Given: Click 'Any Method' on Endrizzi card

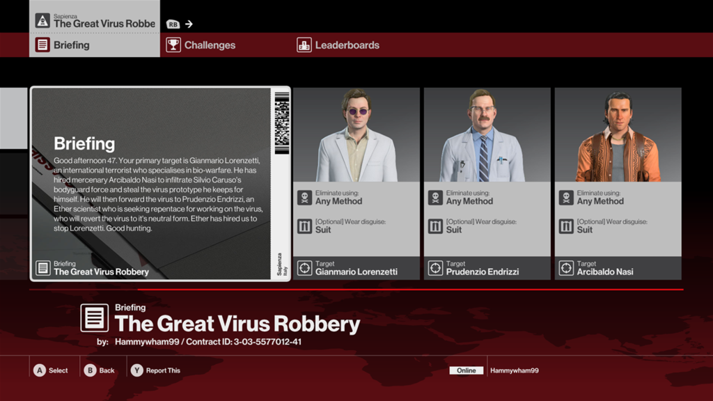Looking at the screenshot, I should pyautogui.click(x=469, y=201).
